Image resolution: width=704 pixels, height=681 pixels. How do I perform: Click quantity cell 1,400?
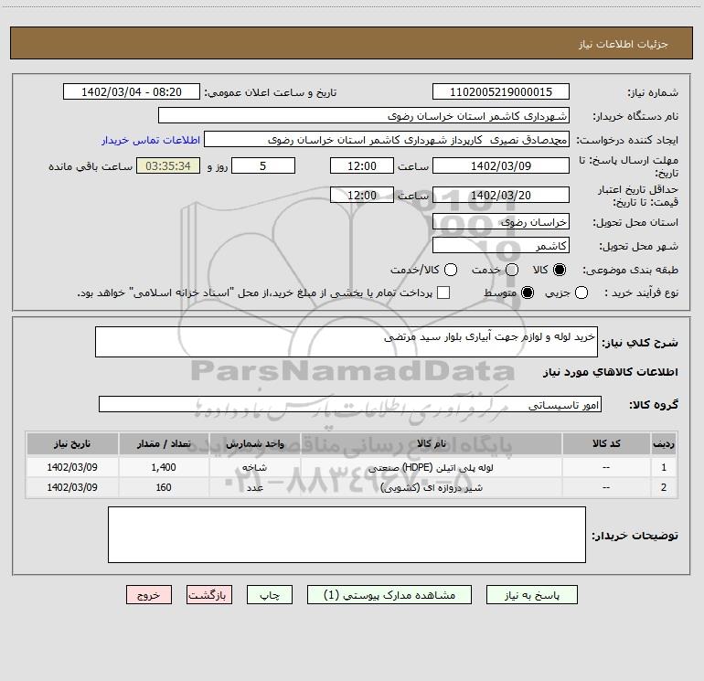(x=164, y=467)
